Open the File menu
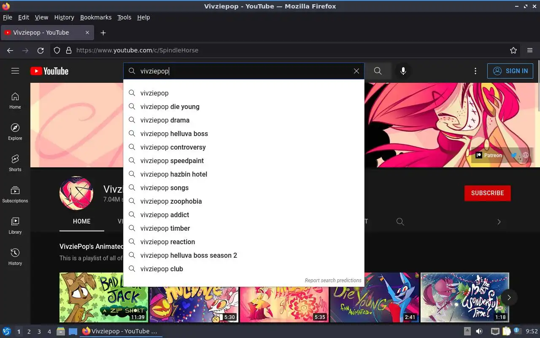The height and width of the screenshot is (338, 540). [8, 17]
